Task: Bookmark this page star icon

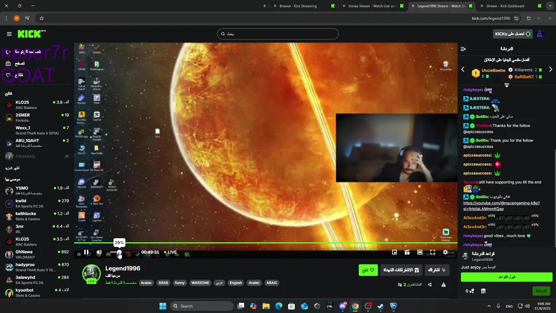Action: coord(42,18)
